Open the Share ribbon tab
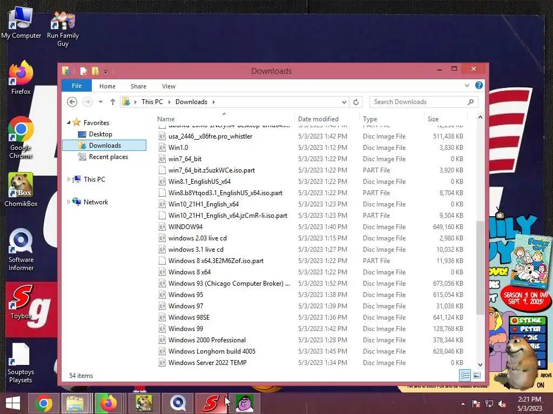Viewport: 553px width, 414px height. pyautogui.click(x=138, y=86)
